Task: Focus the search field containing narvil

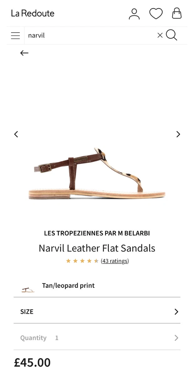Action: (91, 35)
